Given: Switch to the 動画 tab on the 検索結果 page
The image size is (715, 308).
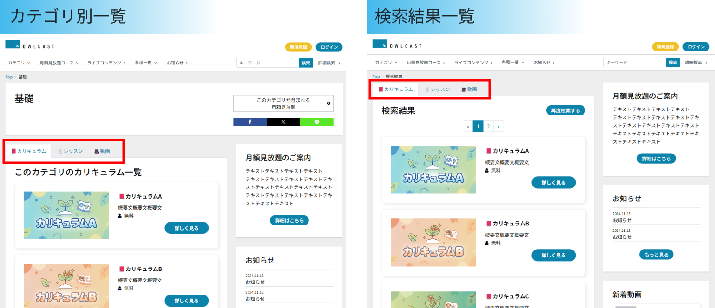Looking at the screenshot, I should pos(469,90).
